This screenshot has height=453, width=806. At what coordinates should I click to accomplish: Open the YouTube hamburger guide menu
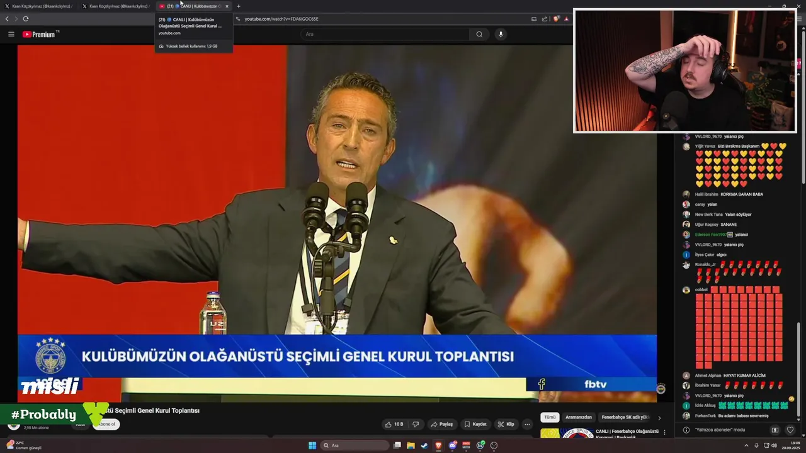click(x=11, y=34)
